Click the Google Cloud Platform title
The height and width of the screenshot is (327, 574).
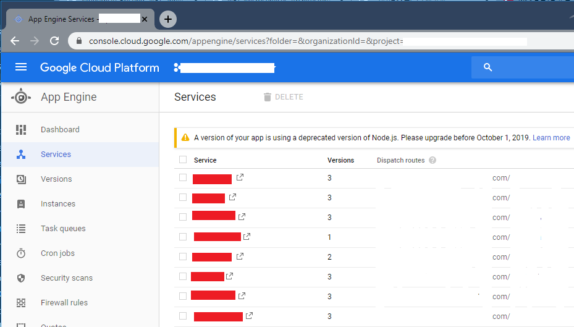coord(99,68)
